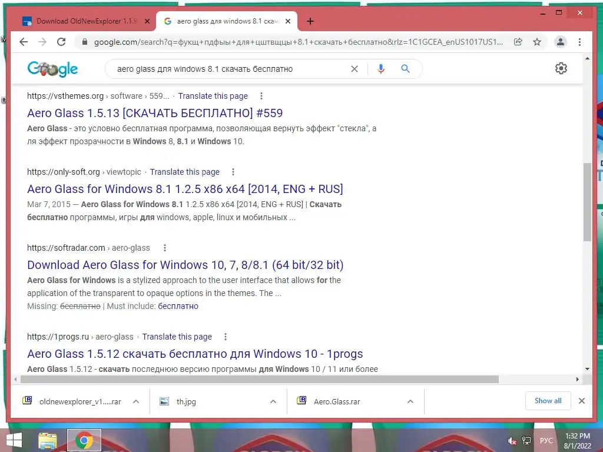Close the Download OldNewExplorer tab

(x=147, y=22)
